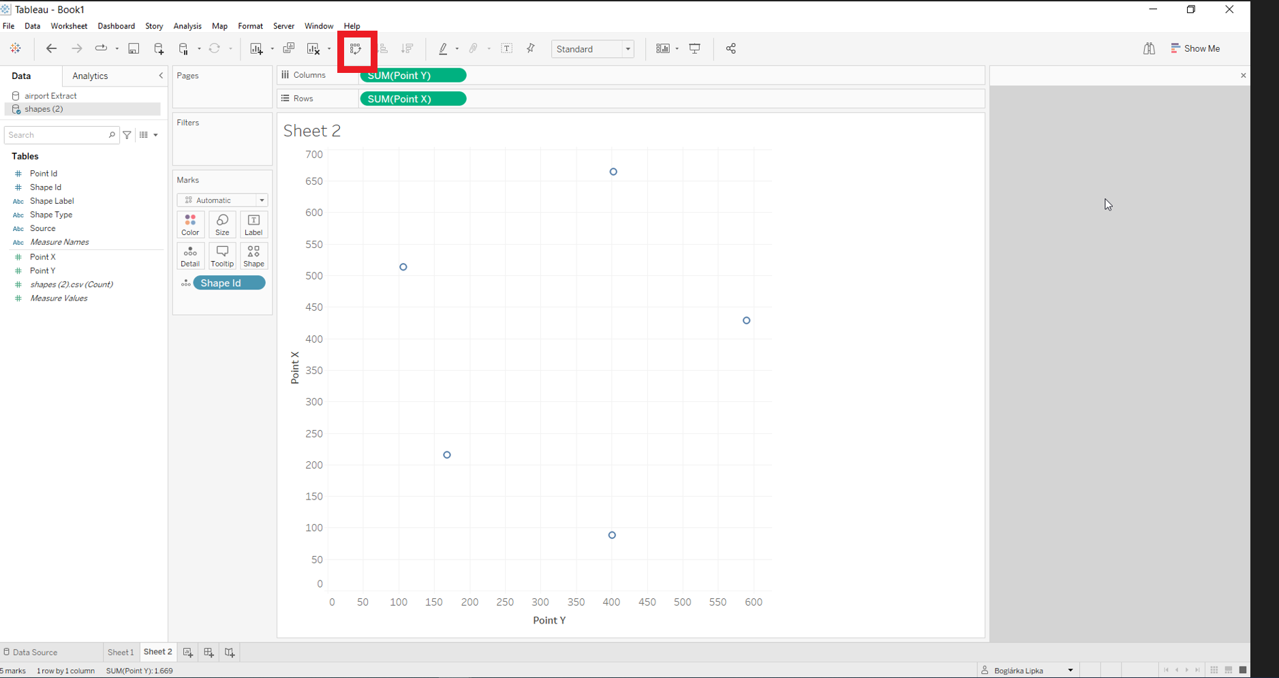Open the mark type dropdown showing Automatic
Screen dimensions: 1279x678
coord(222,200)
